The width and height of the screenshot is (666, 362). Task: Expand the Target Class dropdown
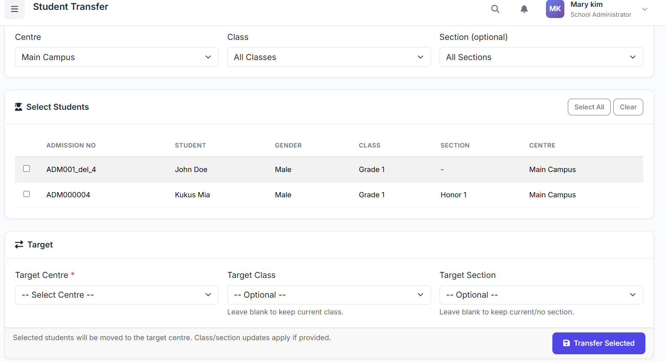point(328,295)
